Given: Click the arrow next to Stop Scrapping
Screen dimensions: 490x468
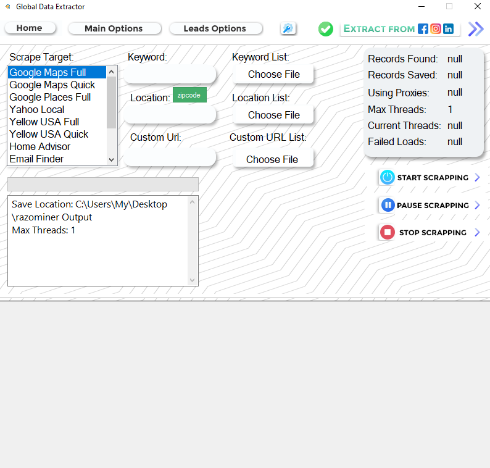Looking at the screenshot, I should point(477,232).
